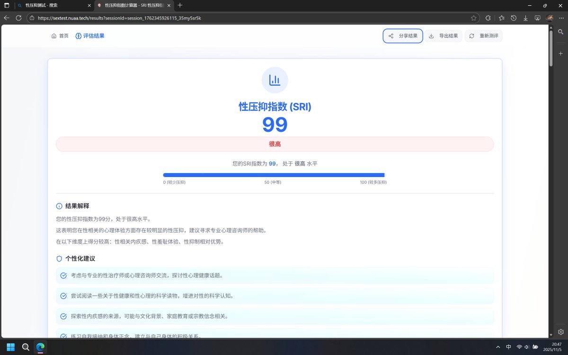
Task: Click the page vertical scrollbar thumb
Action: point(550,49)
